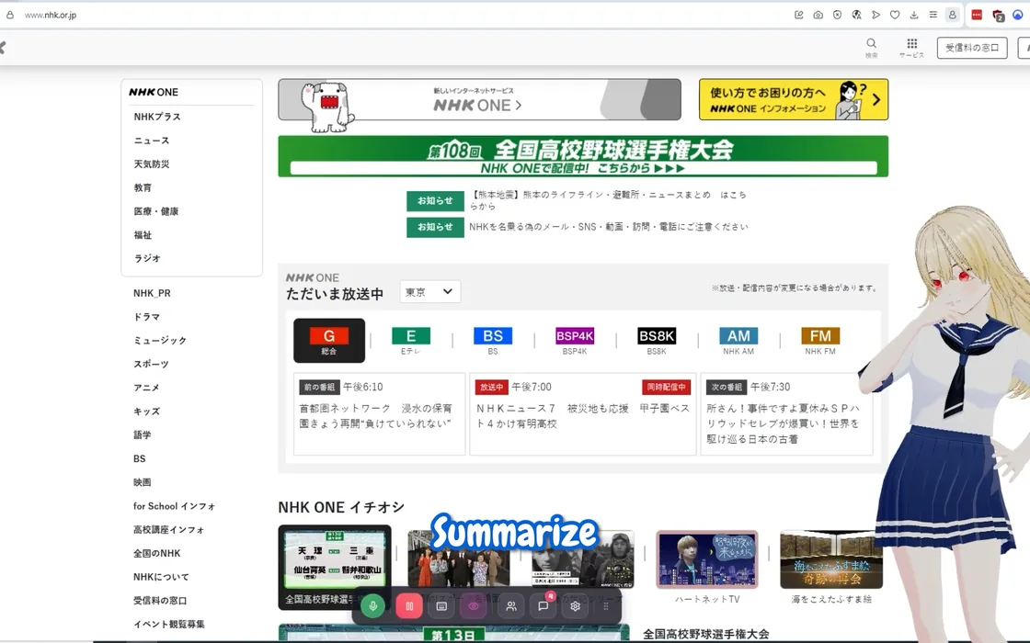Open ドラマ sidebar link

146,317
